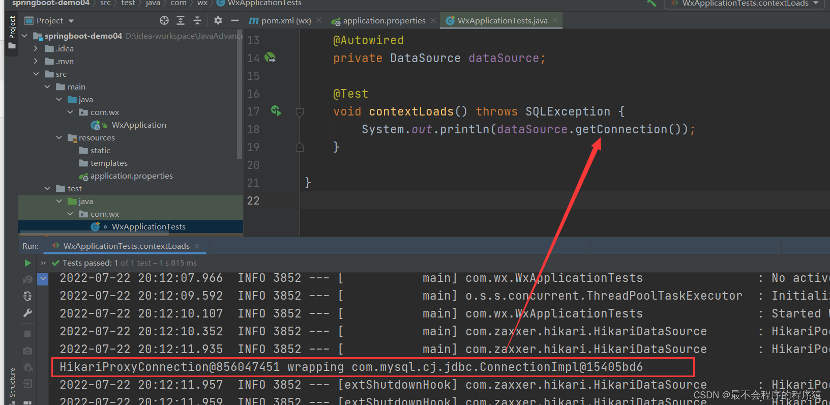
Task: Click the dataSource field name on line 14
Action: pyautogui.click(x=503, y=58)
